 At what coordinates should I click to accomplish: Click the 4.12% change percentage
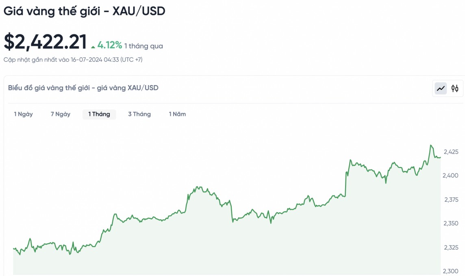pyautogui.click(x=110, y=45)
